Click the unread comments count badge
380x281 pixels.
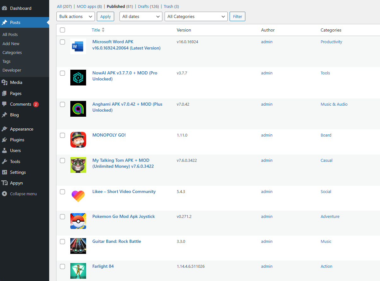tap(36, 104)
